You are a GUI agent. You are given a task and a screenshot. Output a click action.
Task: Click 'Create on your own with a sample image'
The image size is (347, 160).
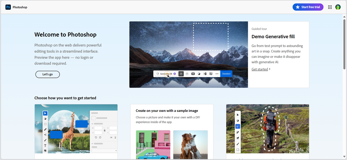pyautogui.click(x=167, y=111)
